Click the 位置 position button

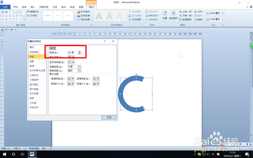pyautogui.click(x=165, y=16)
